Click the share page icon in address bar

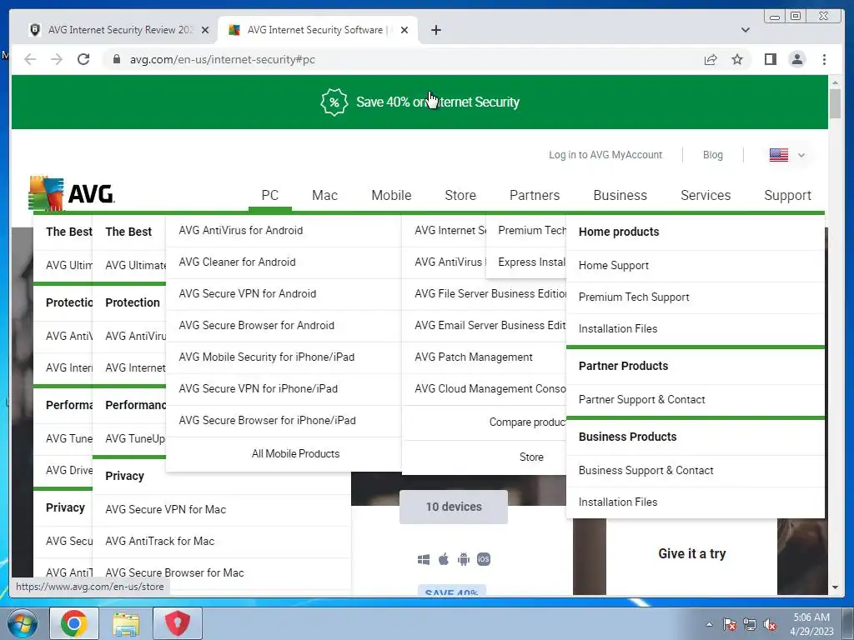(711, 59)
